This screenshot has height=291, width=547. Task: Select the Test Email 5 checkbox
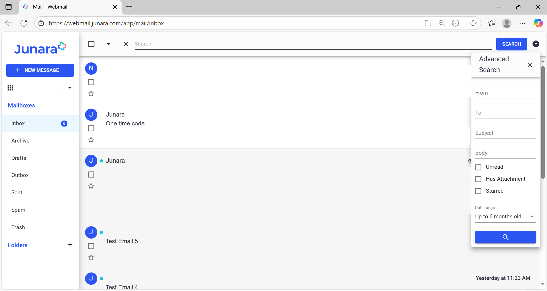[x=91, y=246]
